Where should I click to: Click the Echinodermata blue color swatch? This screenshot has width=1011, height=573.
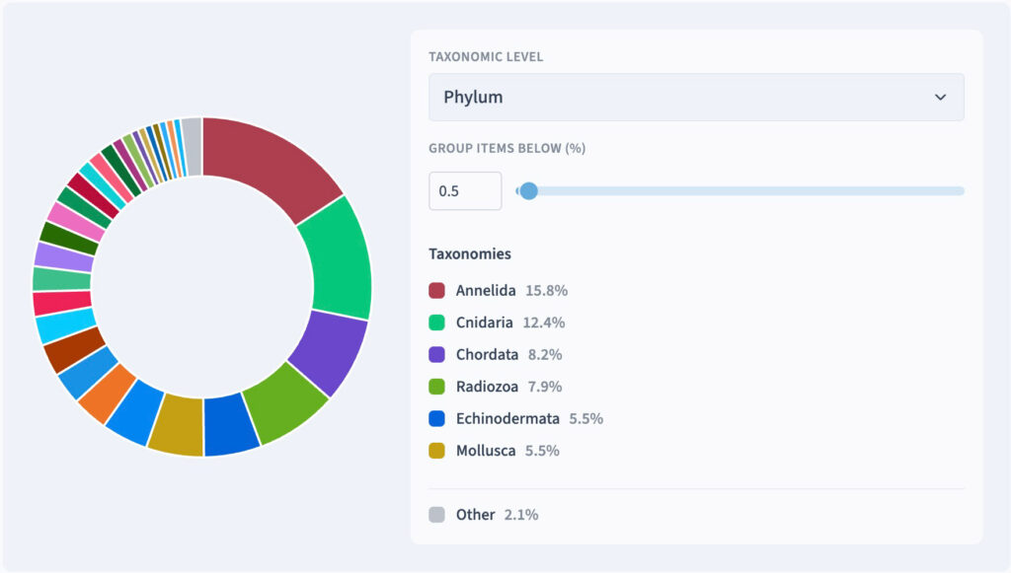(436, 419)
